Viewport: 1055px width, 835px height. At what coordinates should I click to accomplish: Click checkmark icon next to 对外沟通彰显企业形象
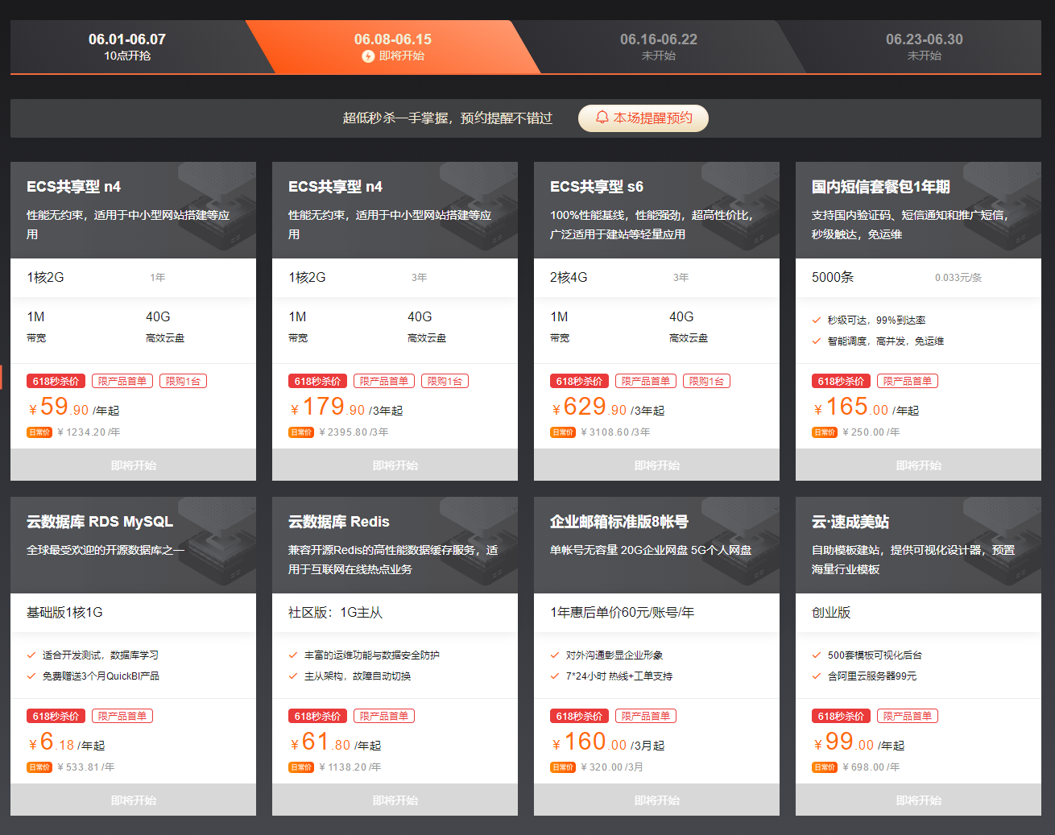coord(555,655)
